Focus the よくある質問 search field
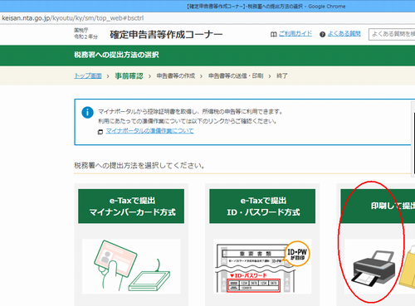The height and width of the screenshot is (306, 415). click(392, 34)
